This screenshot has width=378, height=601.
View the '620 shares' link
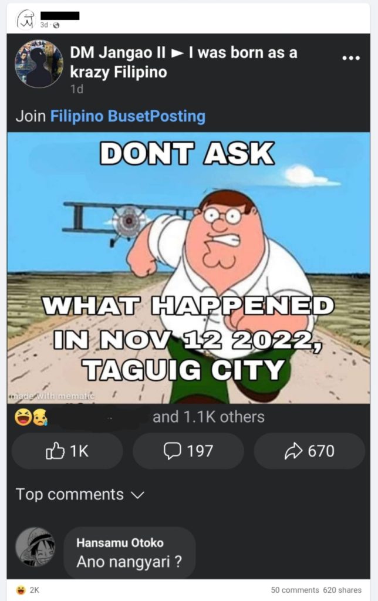coord(342,590)
